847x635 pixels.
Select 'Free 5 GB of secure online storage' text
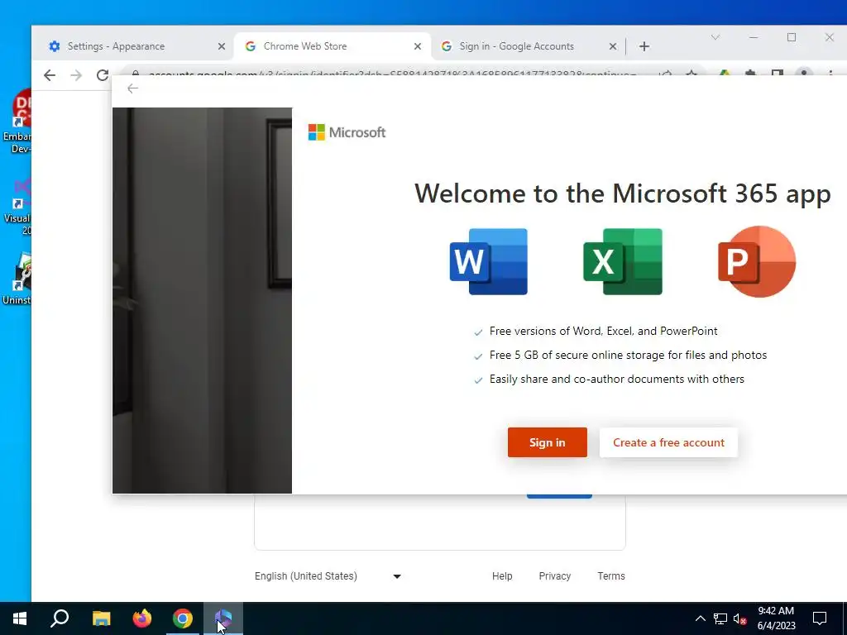click(629, 355)
